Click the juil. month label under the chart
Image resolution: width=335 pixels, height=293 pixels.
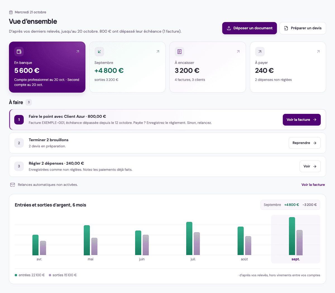coord(193,259)
